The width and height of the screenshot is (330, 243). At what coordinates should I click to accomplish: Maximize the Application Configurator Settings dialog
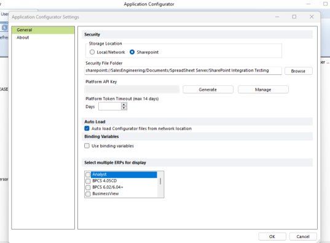[294, 17]
